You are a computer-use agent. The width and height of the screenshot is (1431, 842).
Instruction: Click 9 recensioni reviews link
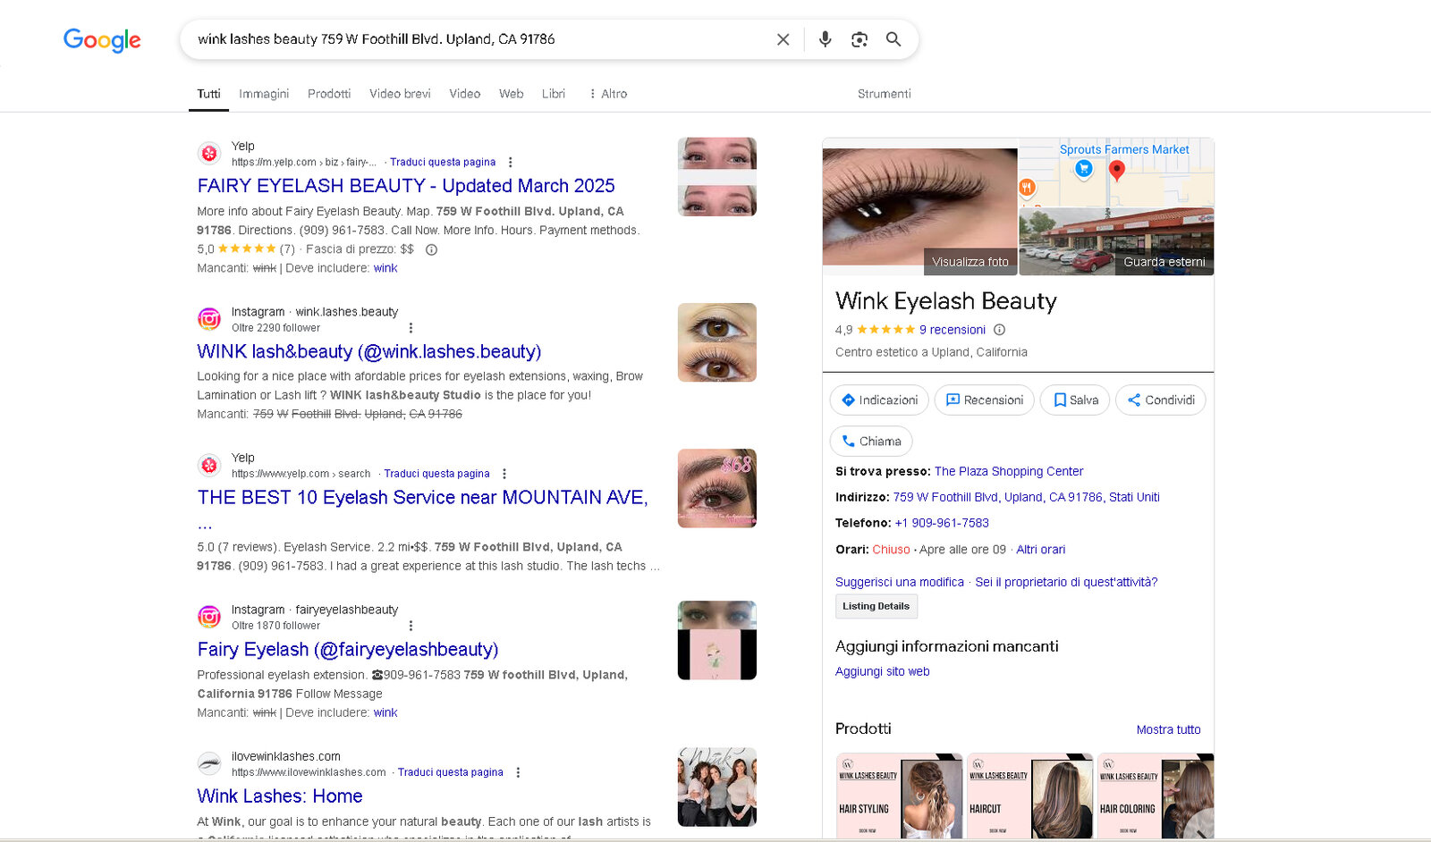coord(953,330)
